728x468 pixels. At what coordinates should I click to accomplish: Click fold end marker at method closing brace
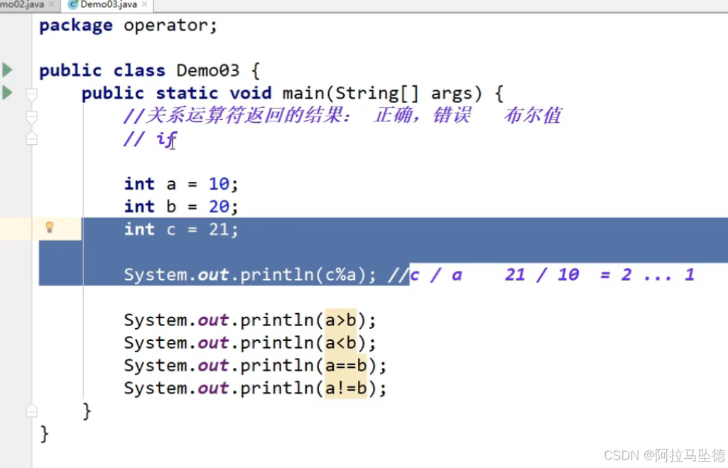[x=31, y=410]
